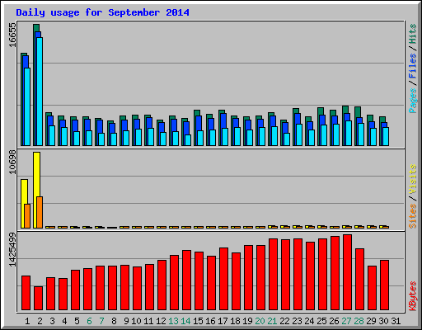Viewport: 422px width, 330px height.
Task: Click the cyan Pages bar for day 15
Action: coord(200,138)
